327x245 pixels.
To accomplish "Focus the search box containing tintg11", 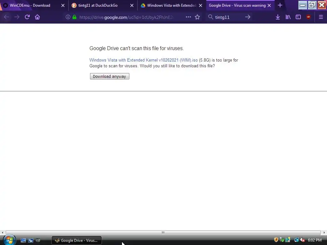I will tap(229, 17).
